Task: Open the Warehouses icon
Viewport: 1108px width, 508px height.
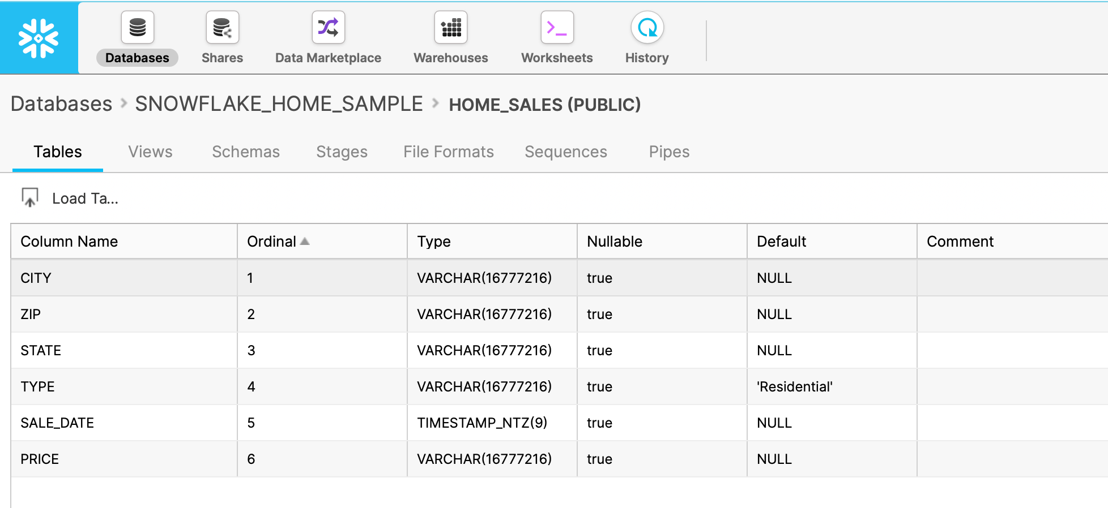Action: [x=451, y=27]
